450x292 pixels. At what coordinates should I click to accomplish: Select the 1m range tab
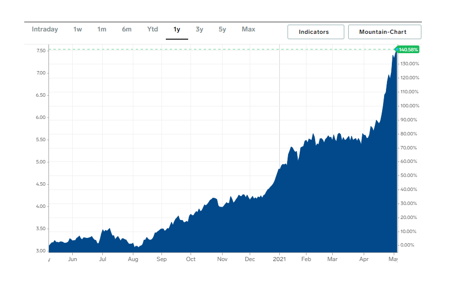(102, 29)
